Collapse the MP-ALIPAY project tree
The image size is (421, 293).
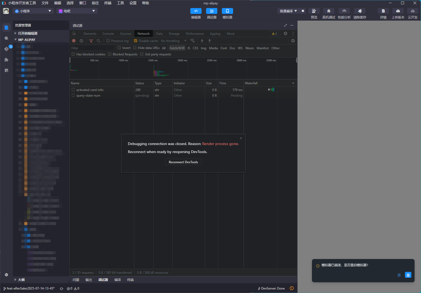(x=16, y=40)
